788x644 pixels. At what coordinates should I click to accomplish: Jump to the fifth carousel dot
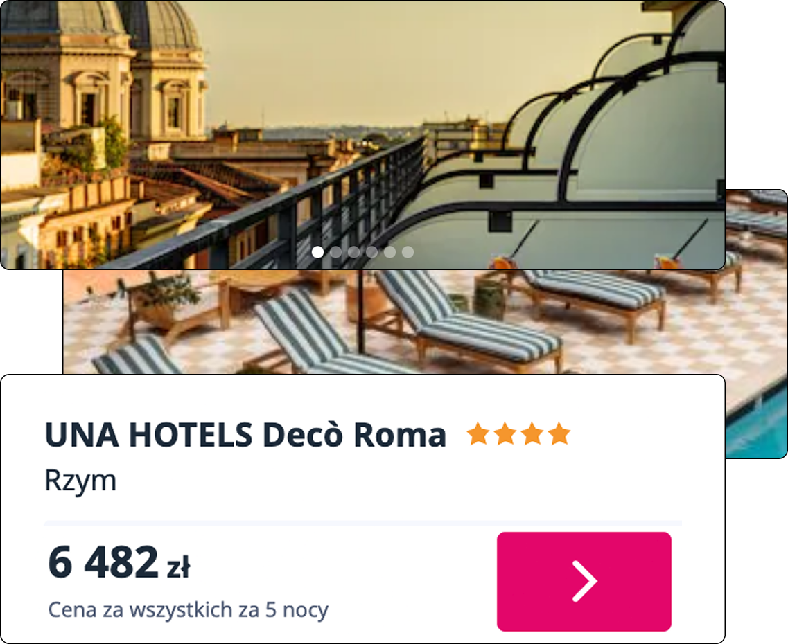(390, 252)
